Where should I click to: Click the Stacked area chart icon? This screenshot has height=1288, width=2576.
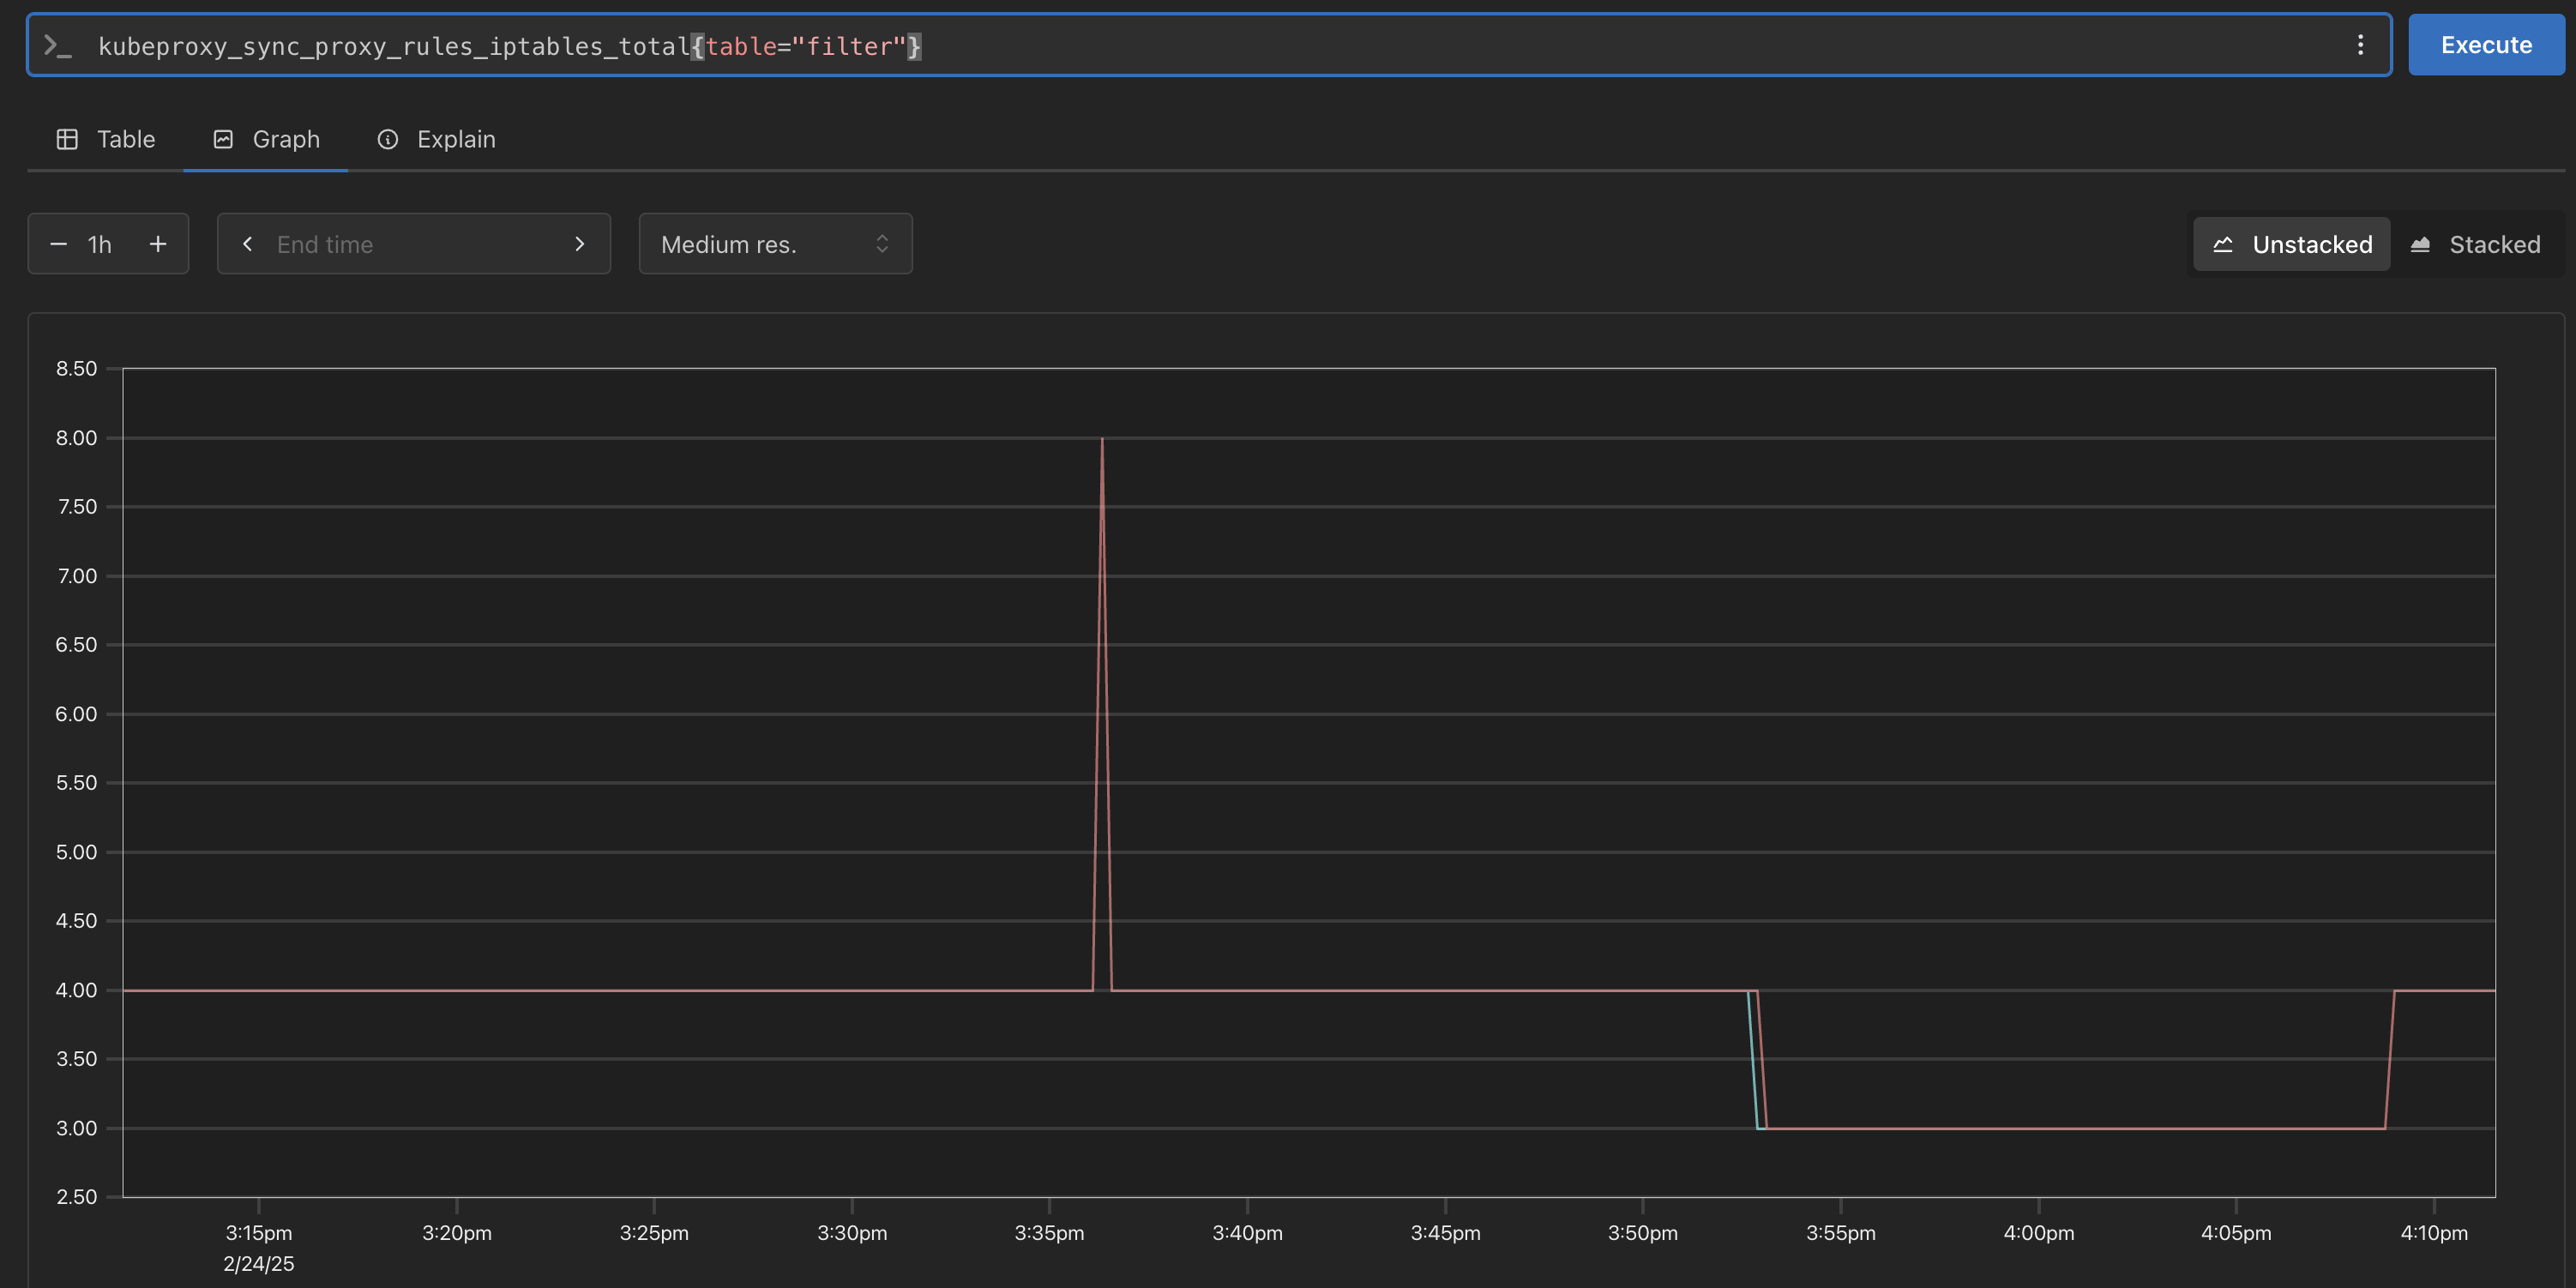(2420, 244)
